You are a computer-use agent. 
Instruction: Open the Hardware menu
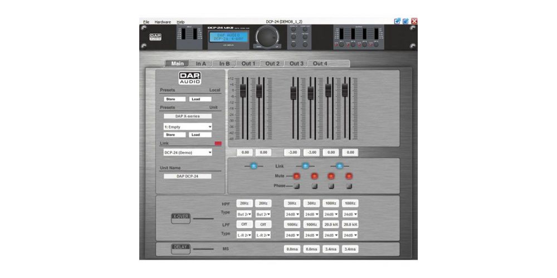163,22
